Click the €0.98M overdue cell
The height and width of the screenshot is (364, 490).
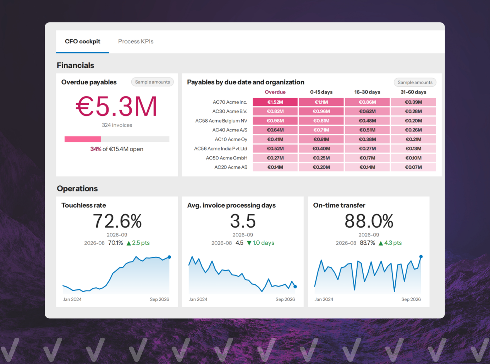tap(275, 121)
